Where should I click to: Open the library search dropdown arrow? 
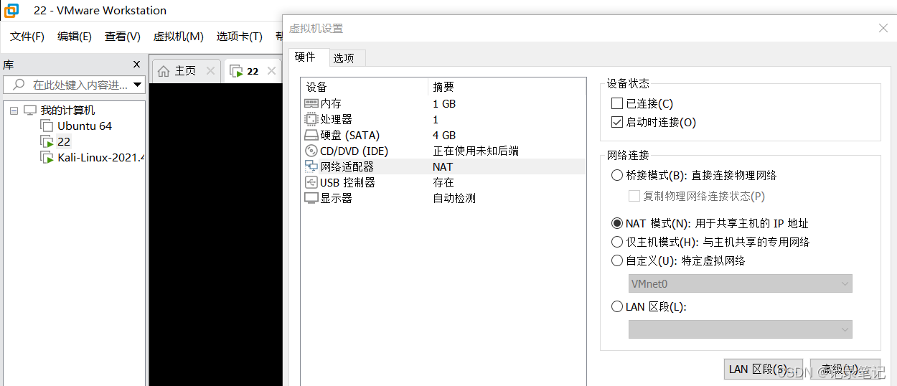point(137,85)
